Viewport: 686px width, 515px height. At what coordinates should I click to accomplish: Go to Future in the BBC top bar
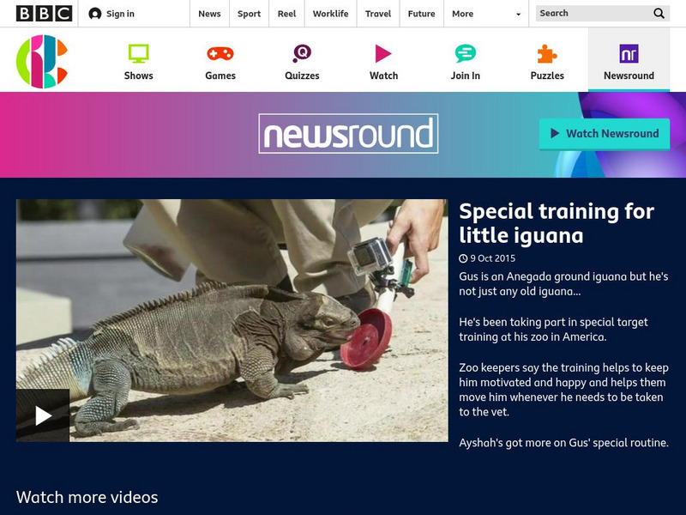pos(421,14)
